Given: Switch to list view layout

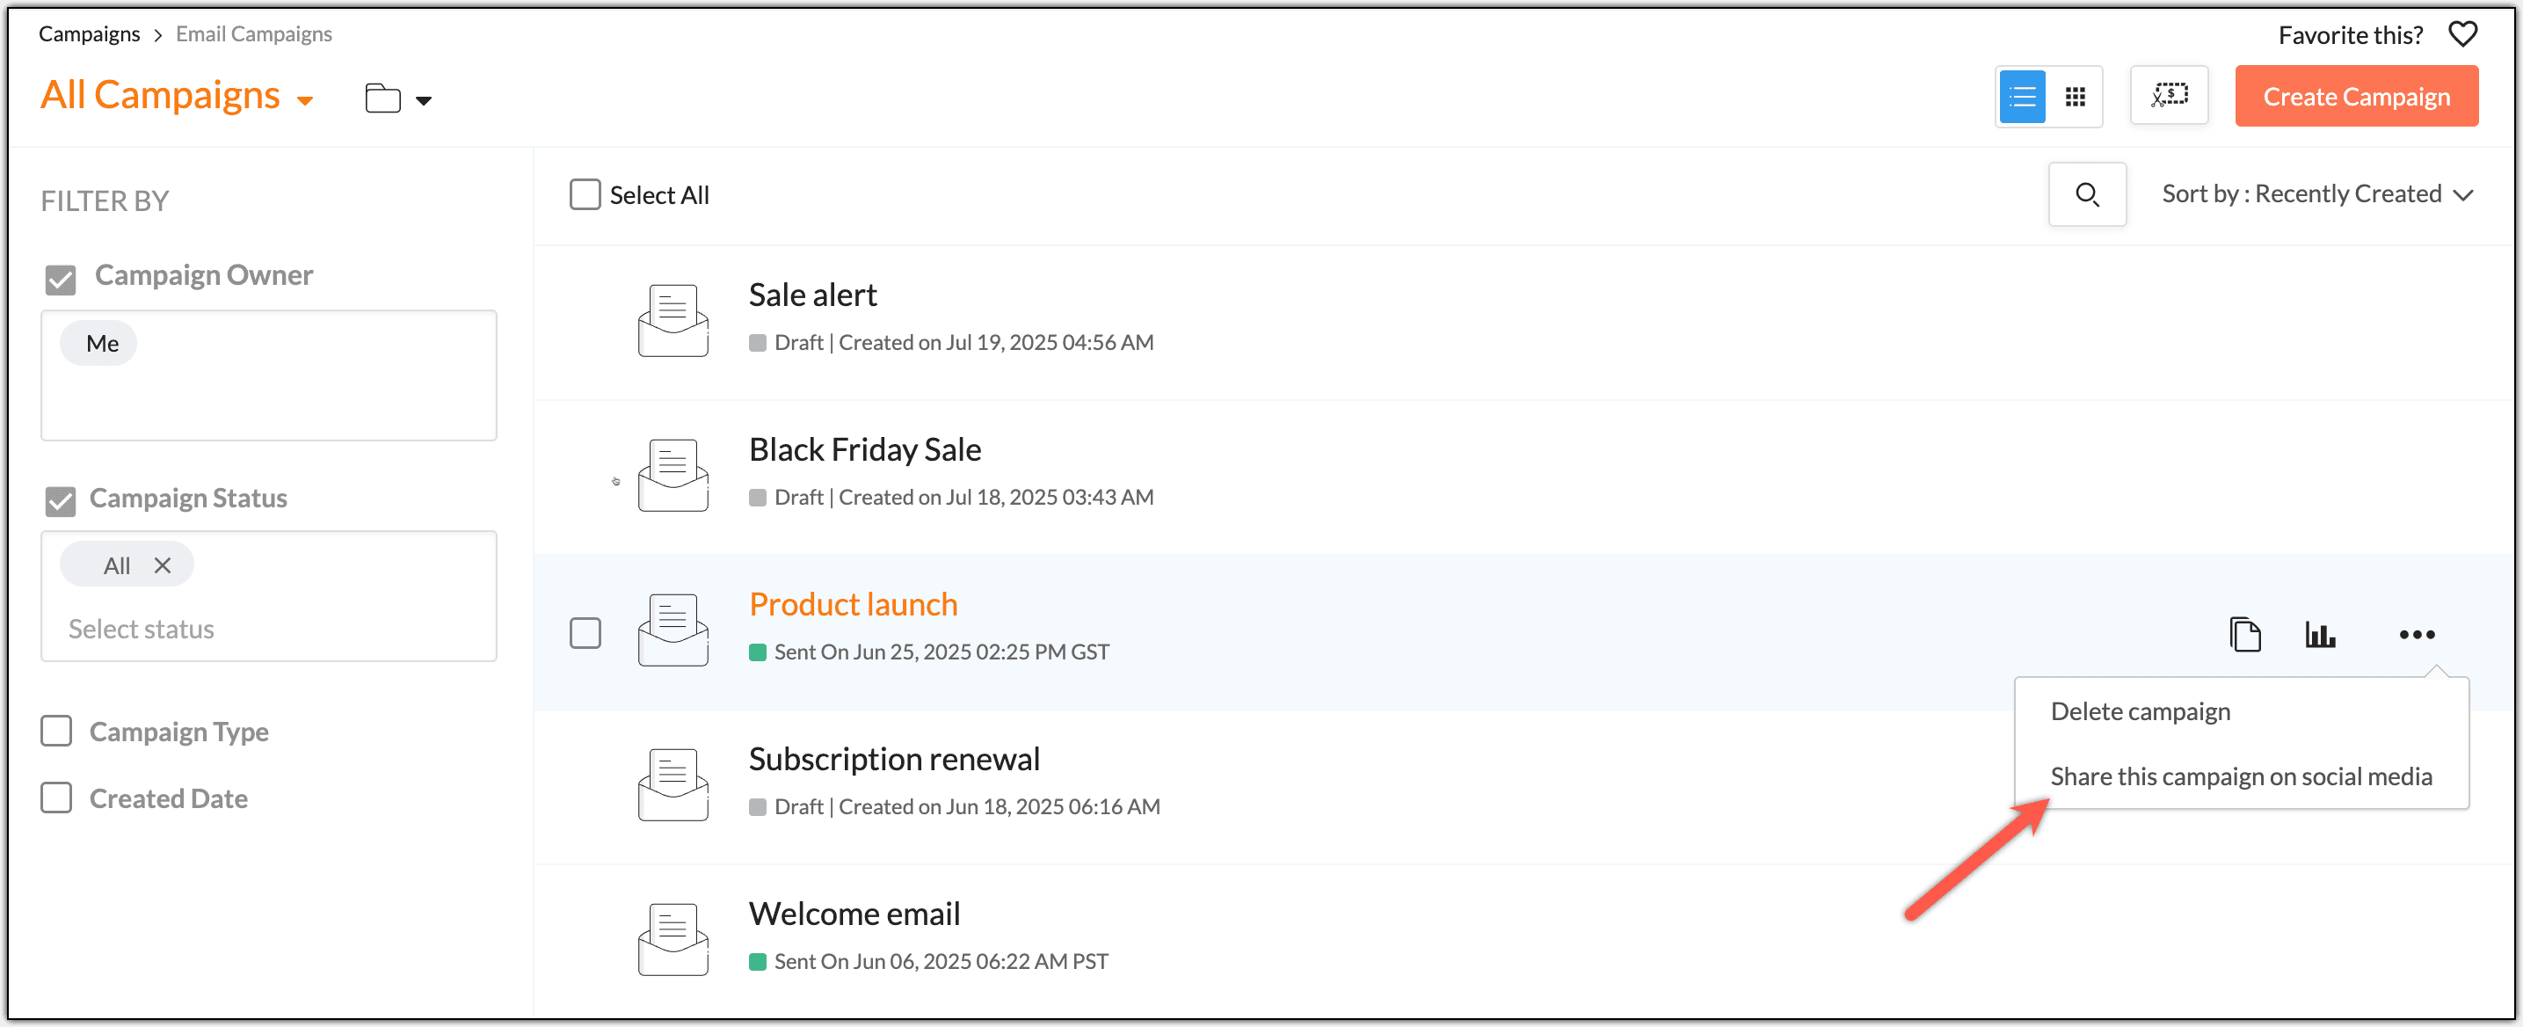Looking at the screenshot, I should (2022, 97).
